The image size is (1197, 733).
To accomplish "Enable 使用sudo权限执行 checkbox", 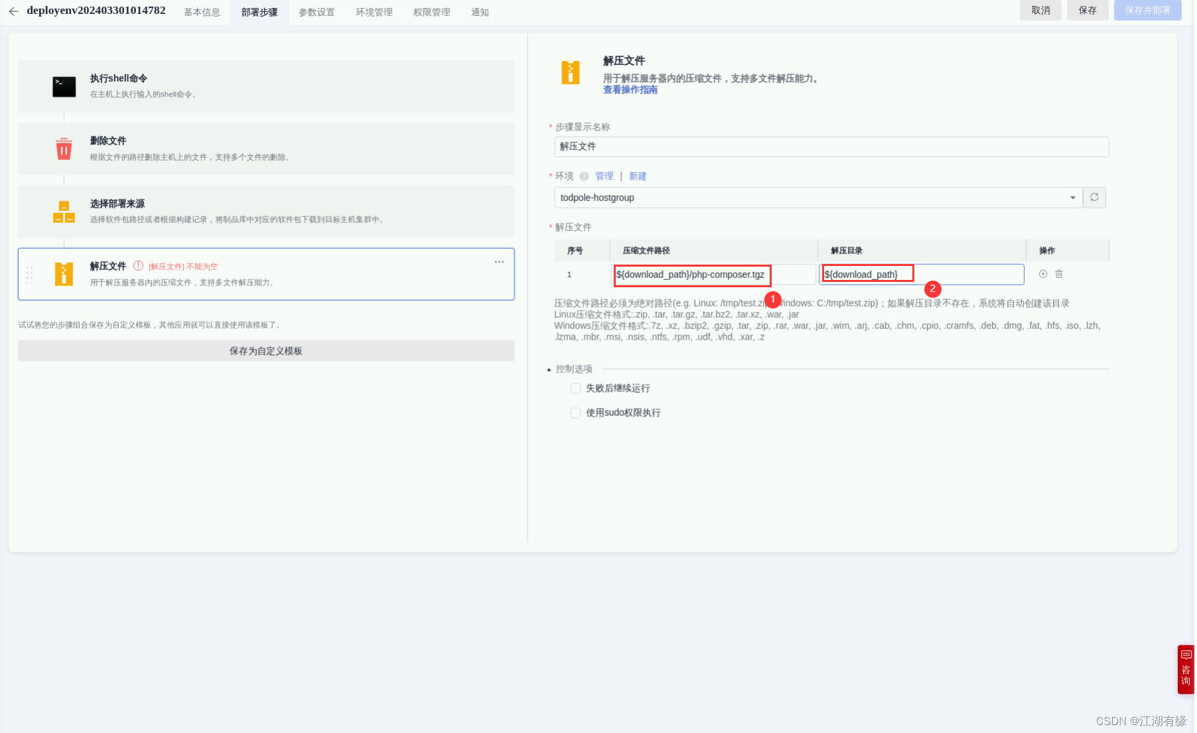I will (575, 413).
